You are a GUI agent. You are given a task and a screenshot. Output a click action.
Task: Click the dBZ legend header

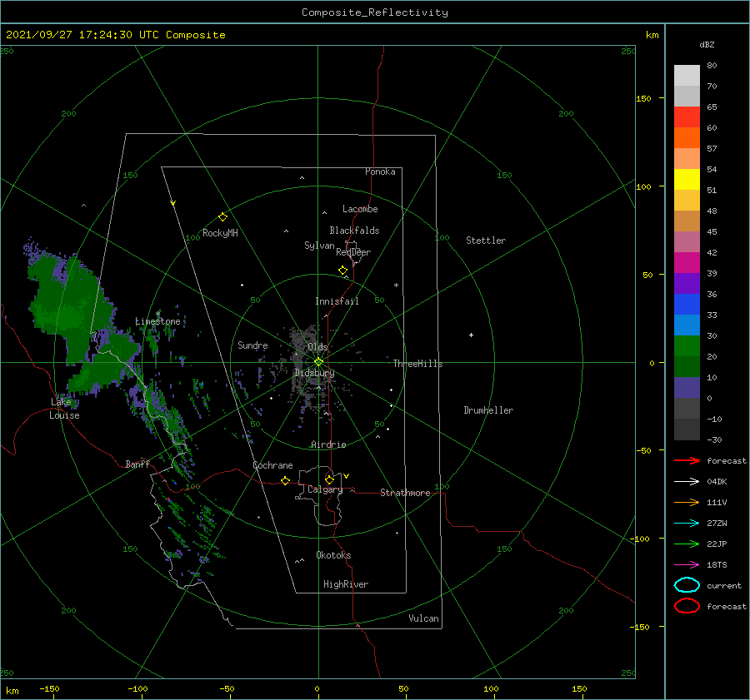pos(707,45)
